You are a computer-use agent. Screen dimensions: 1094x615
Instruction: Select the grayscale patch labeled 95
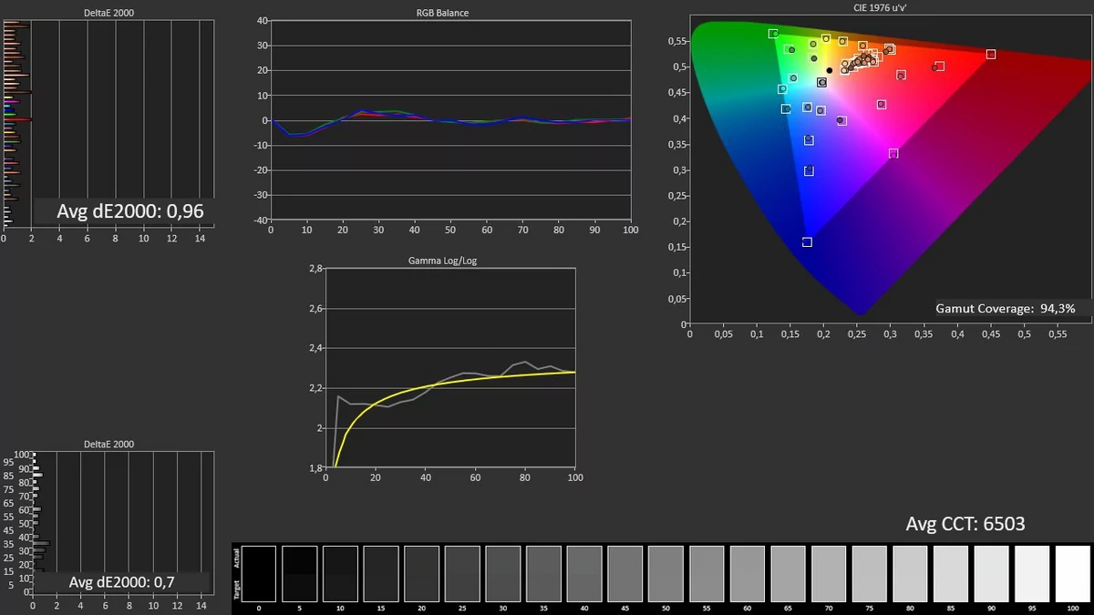[1032, 574]
